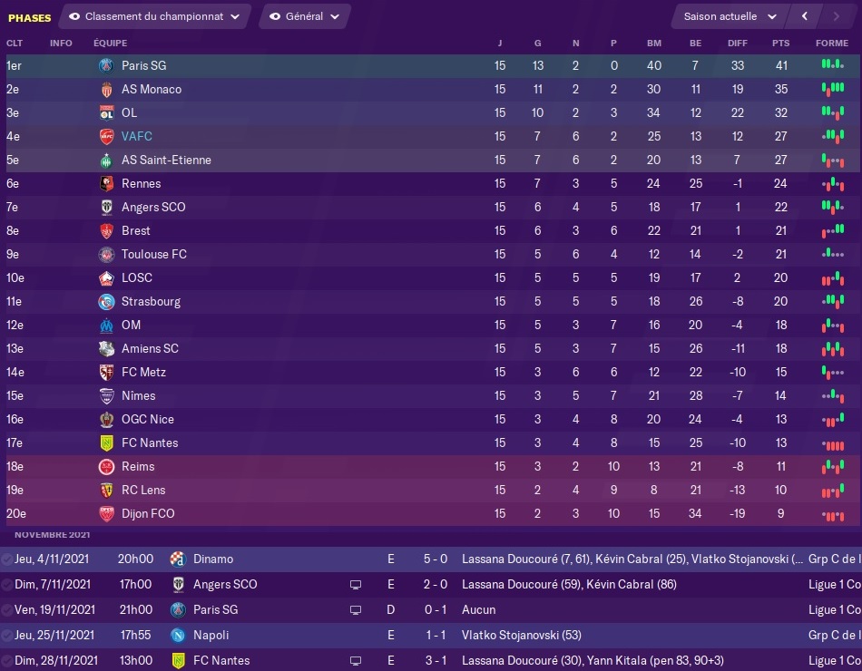Screen dimensions: 862x671
Task: Click the TV broadcast icon for Angers match
Action: click(x=356, y=584)
